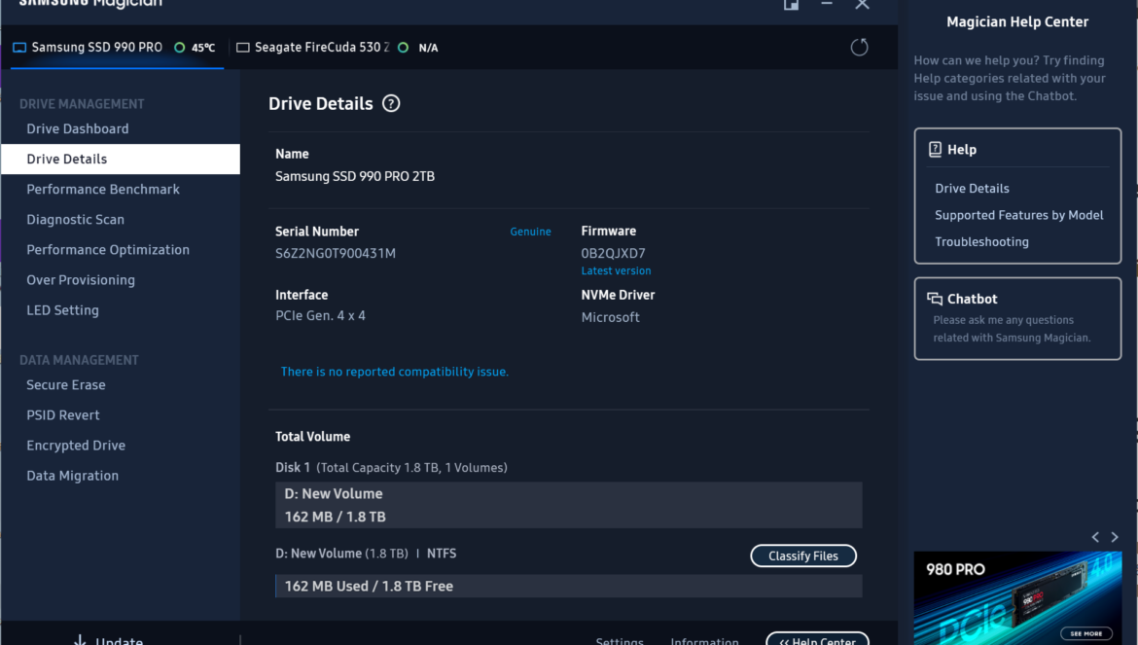Click Latest version firmware link
Image resolution: width=1138 pixels, height=645 pixels.
[x=617, y=270]
